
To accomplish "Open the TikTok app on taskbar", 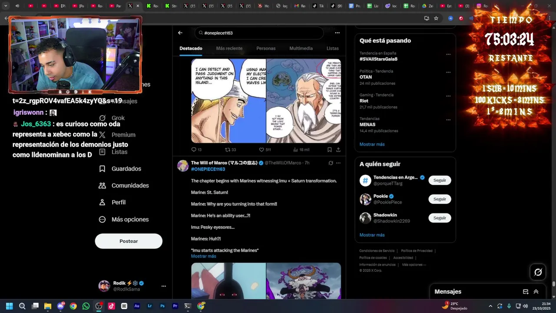I will click(111, 306).
